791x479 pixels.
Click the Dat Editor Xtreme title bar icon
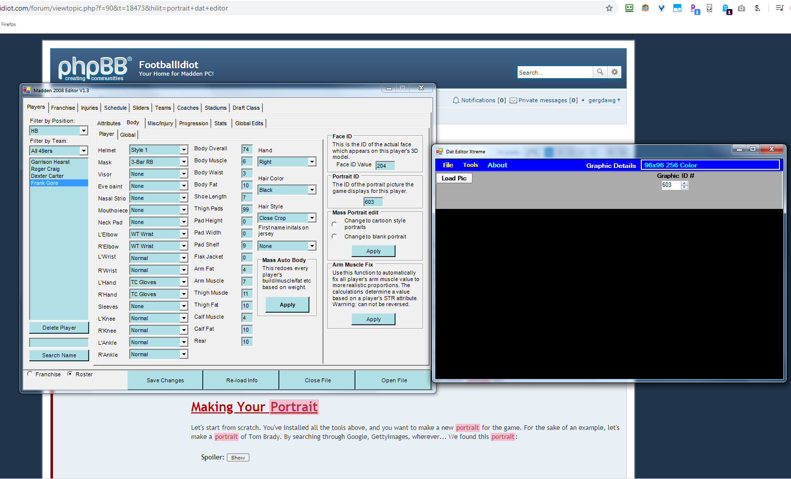click(x=440, y=151)
